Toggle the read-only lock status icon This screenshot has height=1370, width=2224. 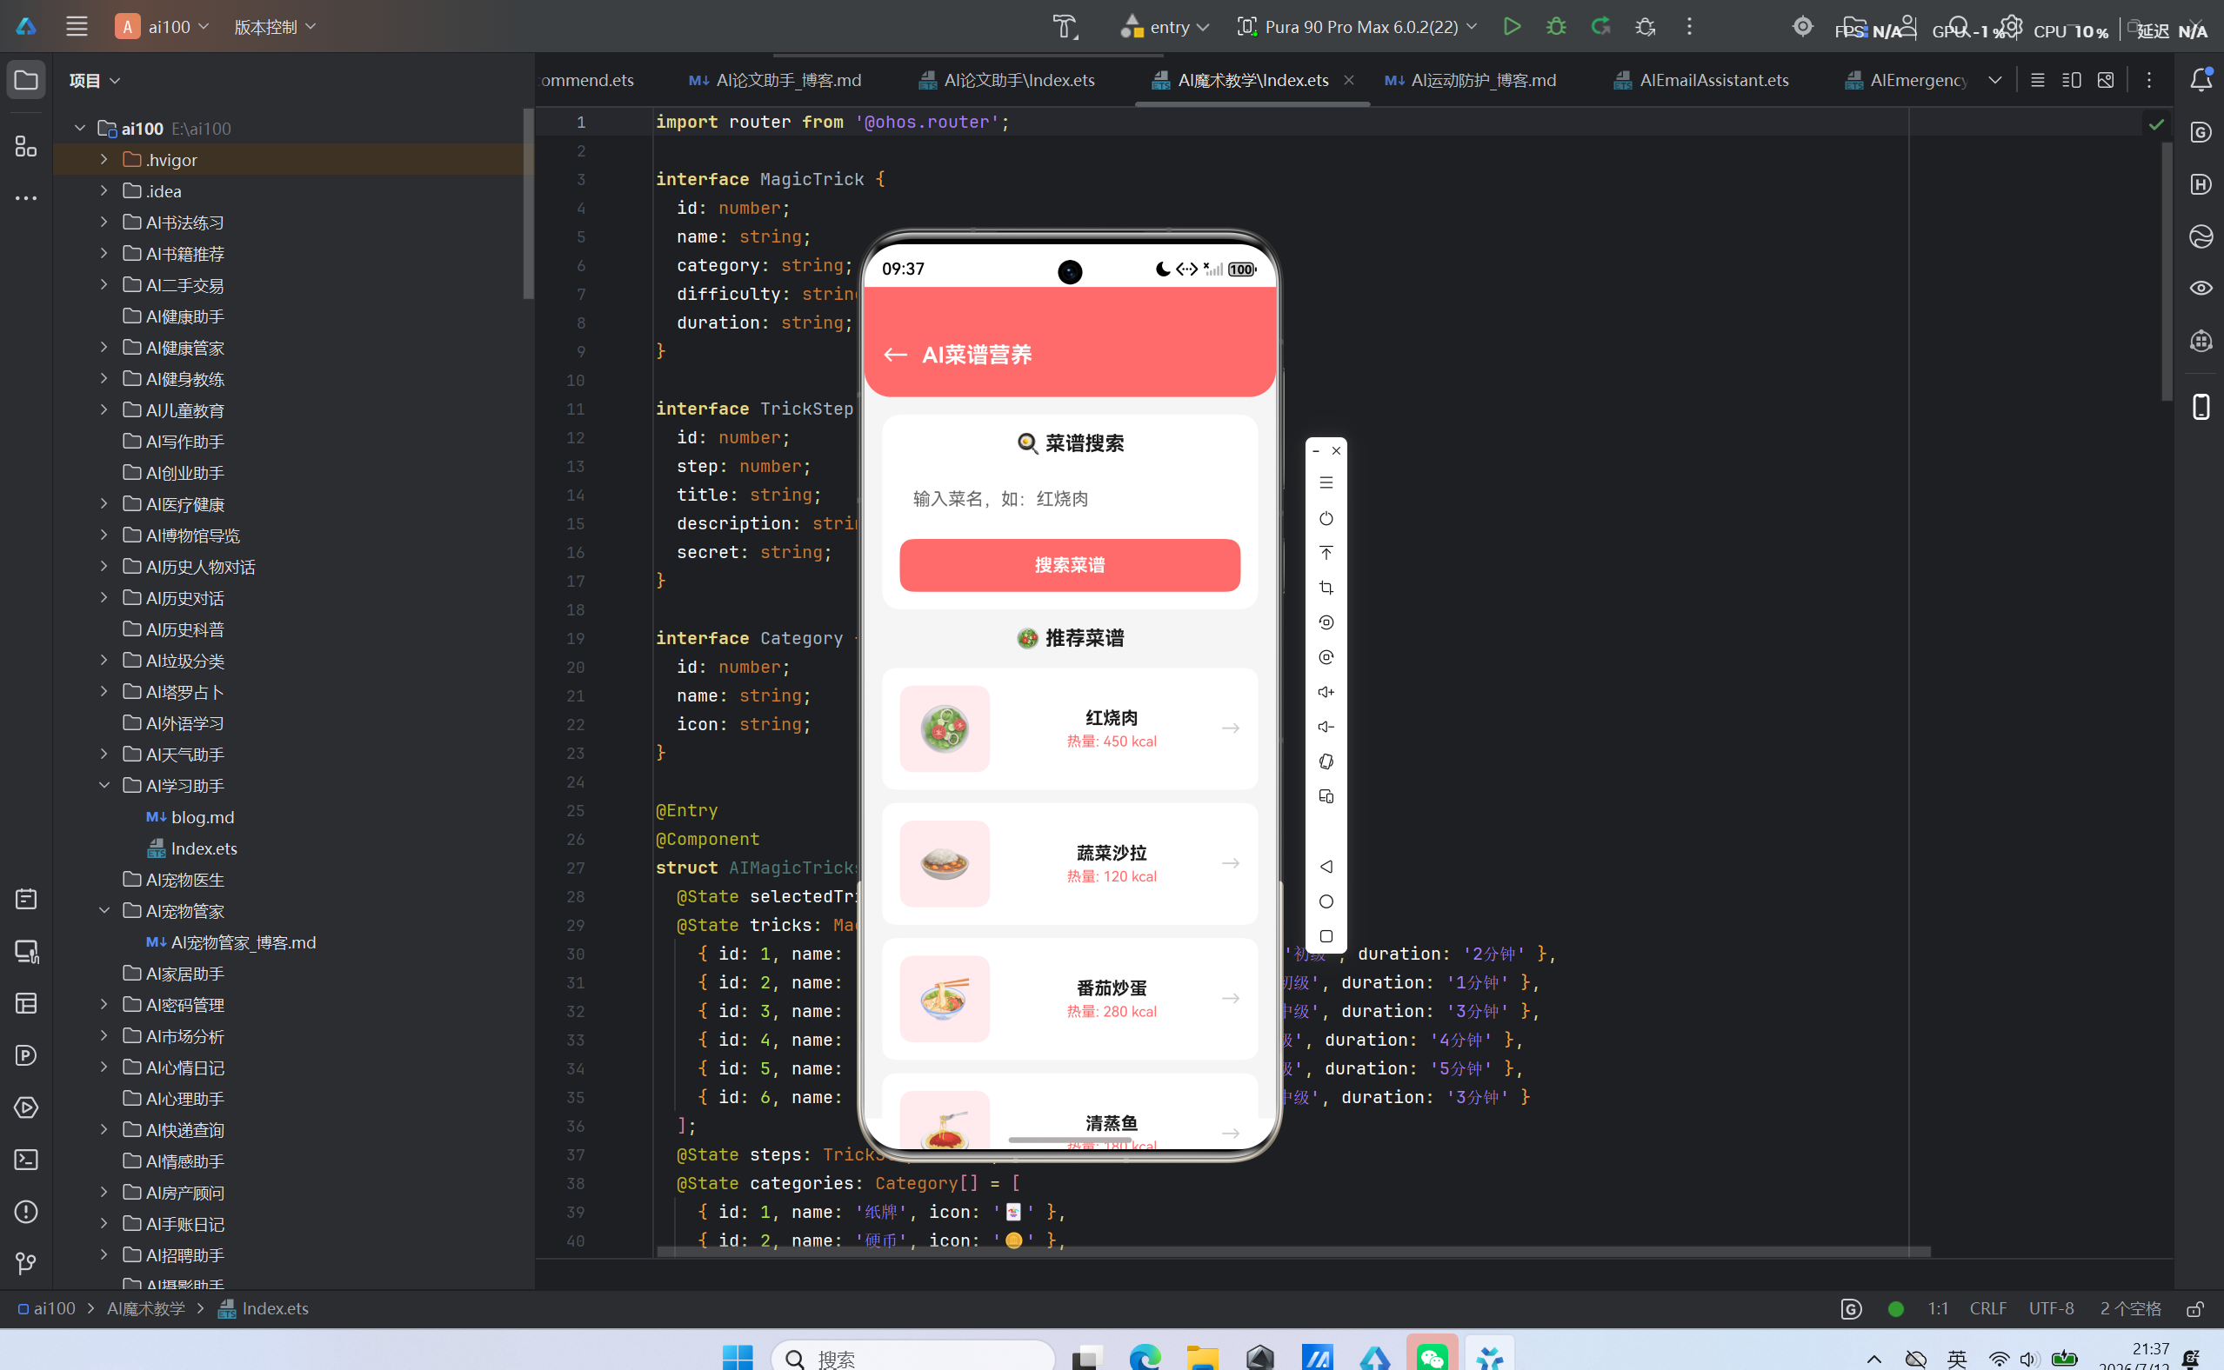pyautogui.click(x=2195, y=1309)
